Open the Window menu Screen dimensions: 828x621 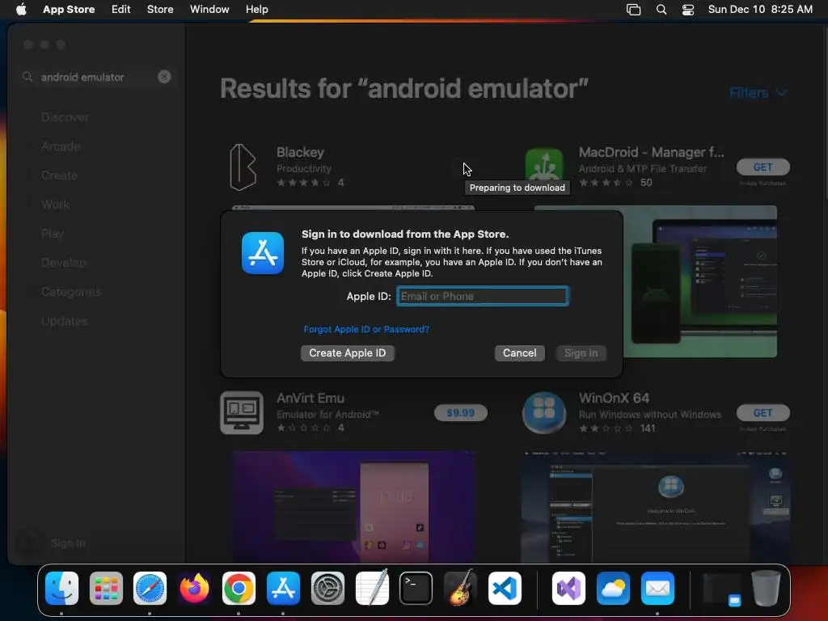pyautogui.click(x=209, y=9)
